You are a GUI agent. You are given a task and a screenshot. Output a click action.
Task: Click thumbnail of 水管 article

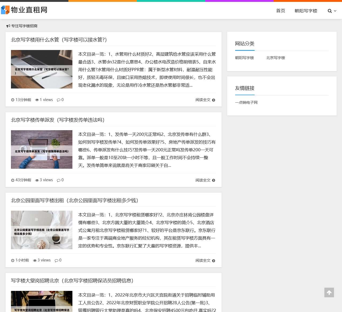[42, 69]
